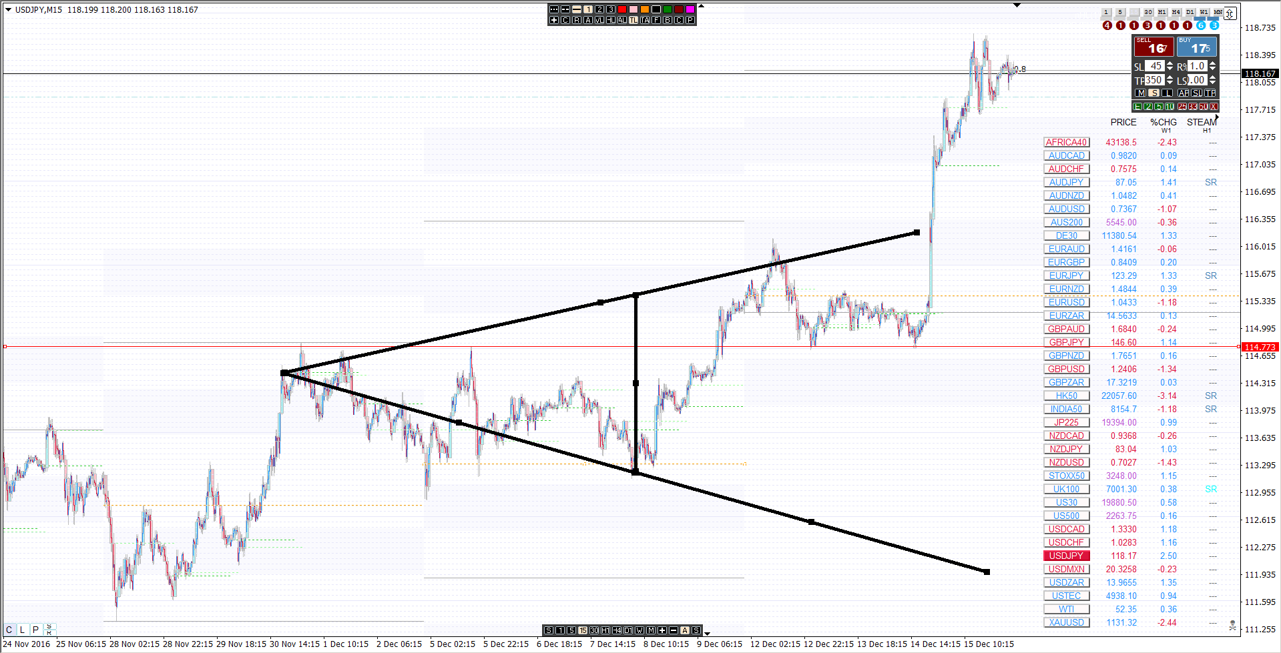Select the HL horizontal line drawing tool
The image size is (1281, 653).
[x=611, y=20]
